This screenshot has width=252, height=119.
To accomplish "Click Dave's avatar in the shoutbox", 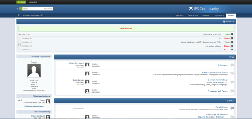I will pyautogui.click(x=232, y=34).
